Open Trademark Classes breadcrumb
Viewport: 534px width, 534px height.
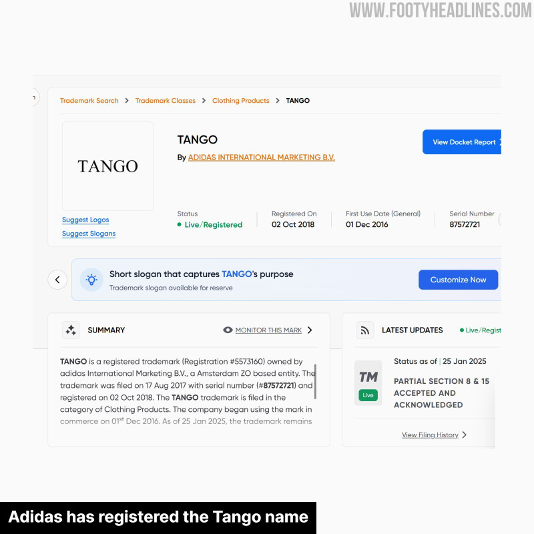pyautogui.click(x=165, y=101)
